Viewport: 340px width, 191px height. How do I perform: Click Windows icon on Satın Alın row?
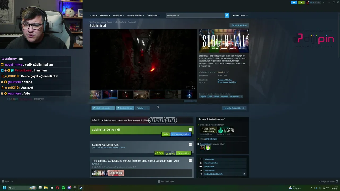click(x=190, y=145)
